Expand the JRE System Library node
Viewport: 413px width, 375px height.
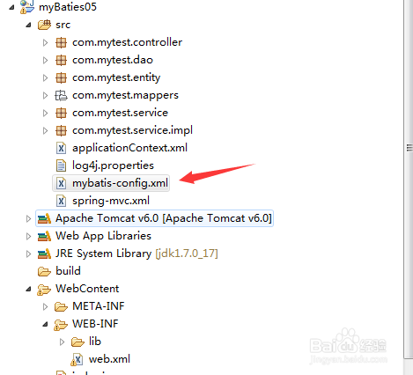28,254
